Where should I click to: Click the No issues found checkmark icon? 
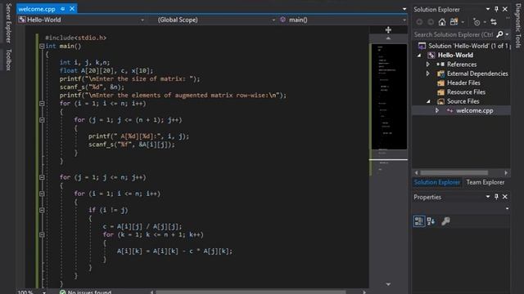click(x=62, y=292)
